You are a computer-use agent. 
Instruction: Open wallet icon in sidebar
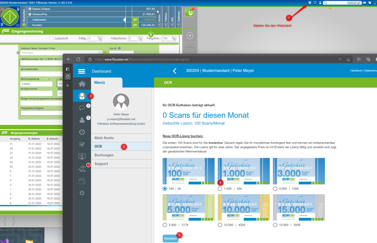82,181
